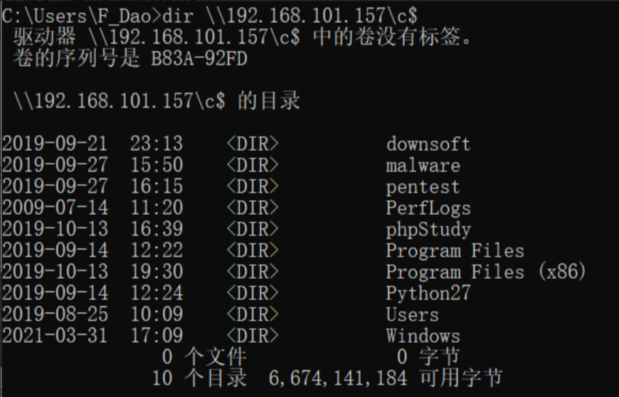Click the C:\Users\F_Dao prompt path

(x=77, y=16)
